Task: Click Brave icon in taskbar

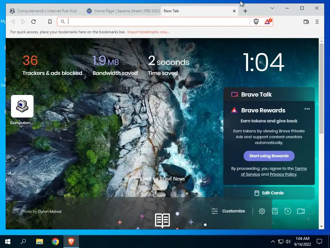Action: (71, 242)
